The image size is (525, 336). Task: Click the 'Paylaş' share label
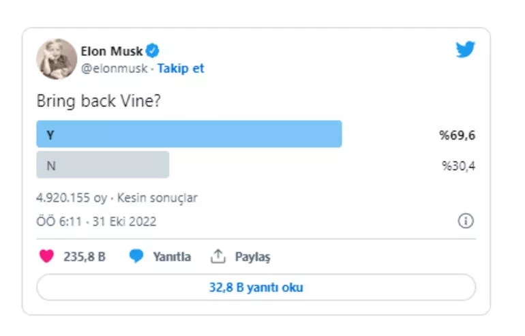pos(253,257)
